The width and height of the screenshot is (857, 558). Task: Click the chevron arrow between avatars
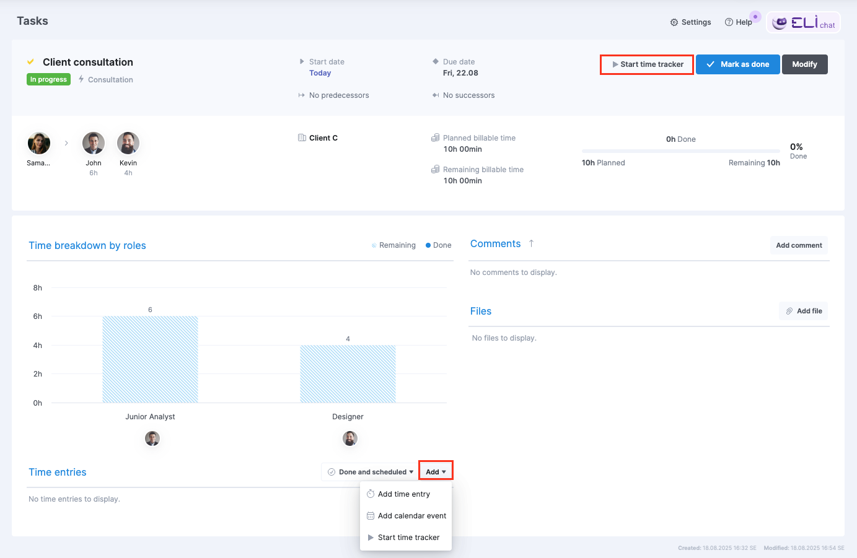pyautogui.click(x=66, y=143)
